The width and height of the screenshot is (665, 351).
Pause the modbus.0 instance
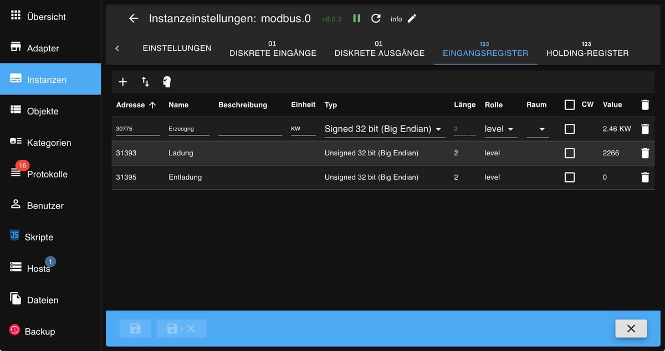click(357, 18)
